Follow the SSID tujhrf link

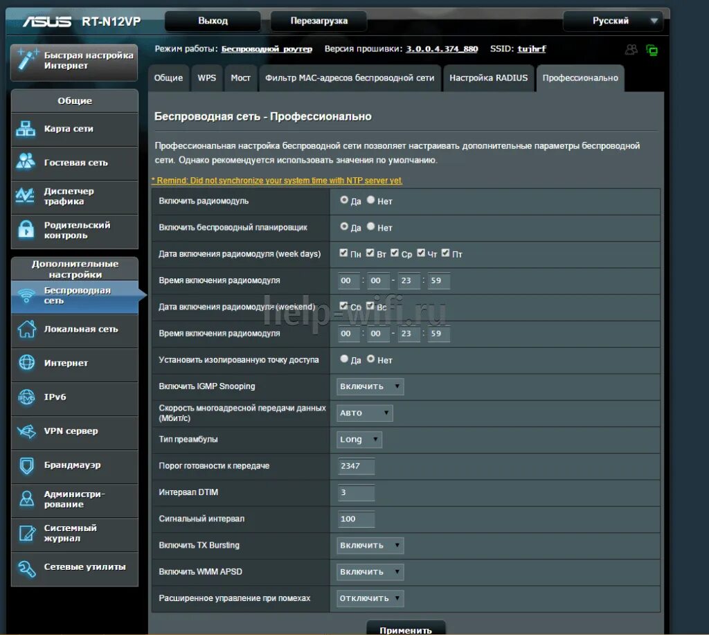point(532,49)
